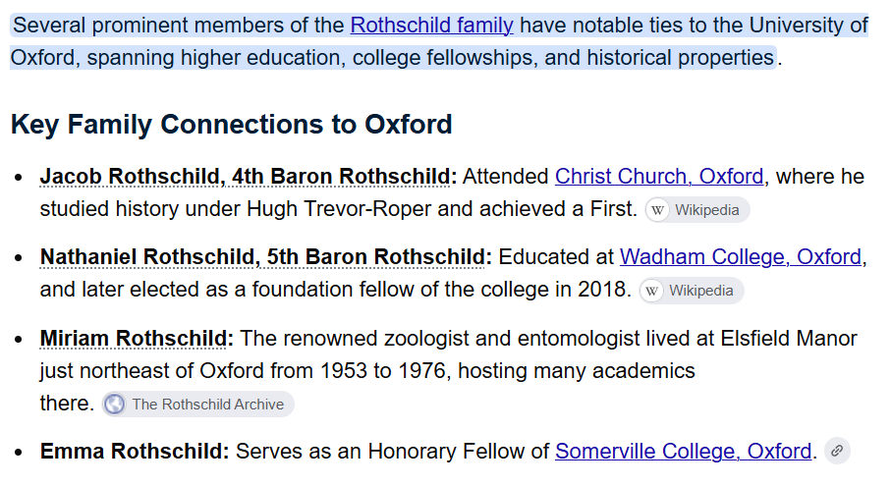Click the chain link icon after Somerville College
This screenshot has height=487, width=891.
tap(837, 452)
